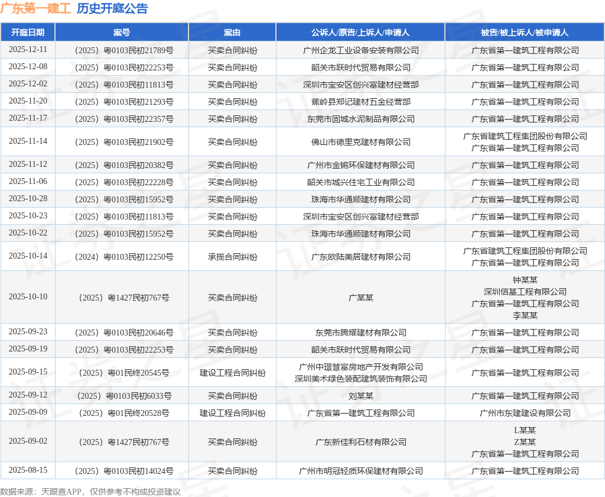605x497 pixels.
Task: Click plaintiff 东莞市腾耀建材有限公司
Action: pos(361,333)
